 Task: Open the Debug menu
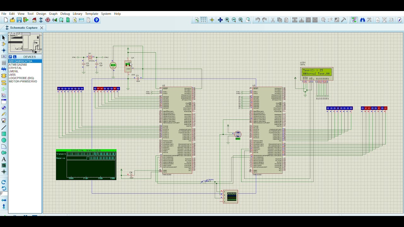click(65, 14)
